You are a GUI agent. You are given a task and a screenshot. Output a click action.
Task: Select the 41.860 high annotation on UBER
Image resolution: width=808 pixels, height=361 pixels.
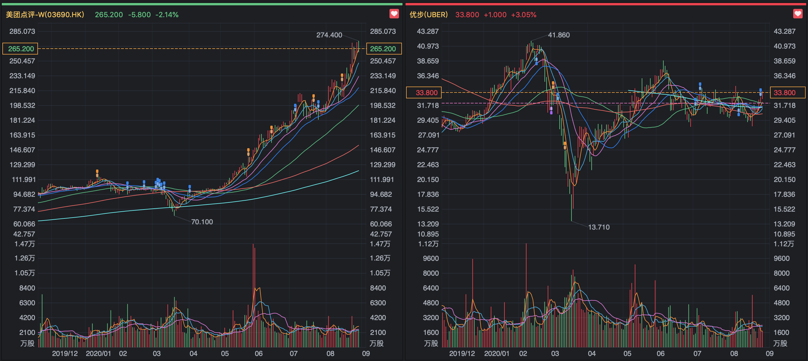559,35
